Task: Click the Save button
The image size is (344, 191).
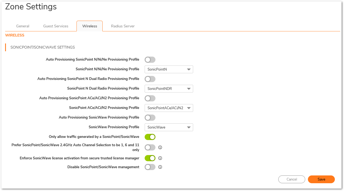Action: point(321,179)
